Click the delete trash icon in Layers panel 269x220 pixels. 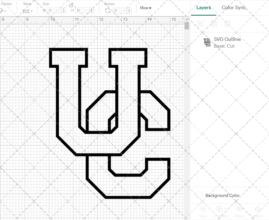pyautogui.click(x=227, y=24)
